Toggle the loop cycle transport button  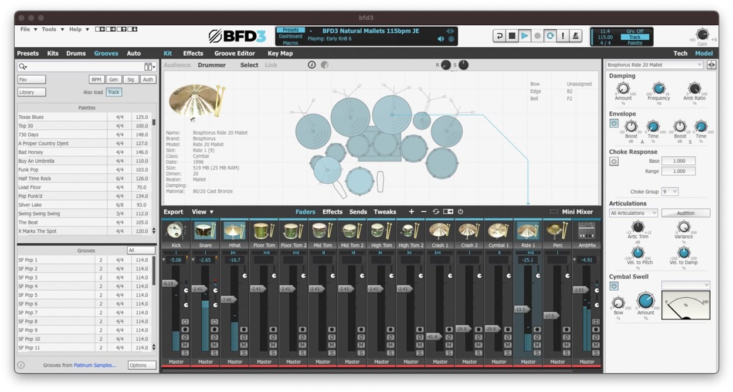[x=550, y=36]
